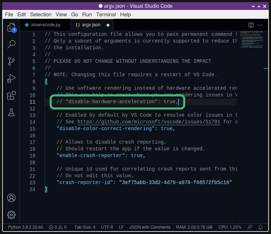Open the github.com vscode issues 51791 link
The image size is (271, 234).
(149, 122)
